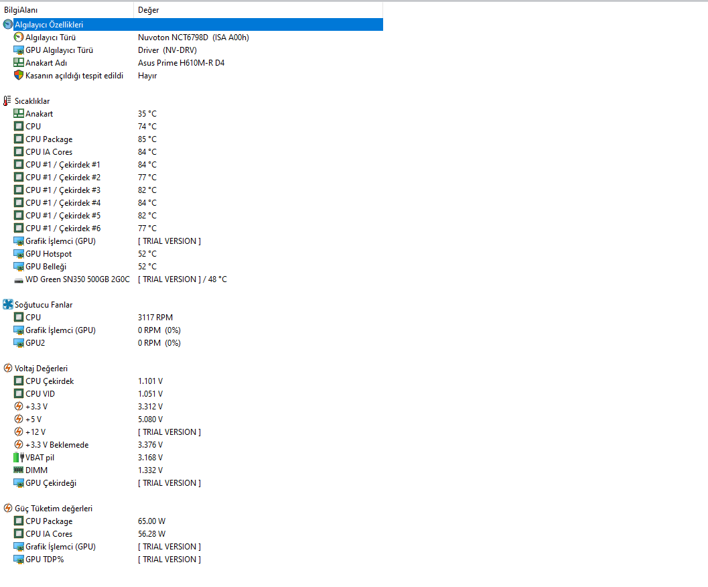
Task: Select the Algılayıcı Özellikleri group icon
Action: point(7,24)
